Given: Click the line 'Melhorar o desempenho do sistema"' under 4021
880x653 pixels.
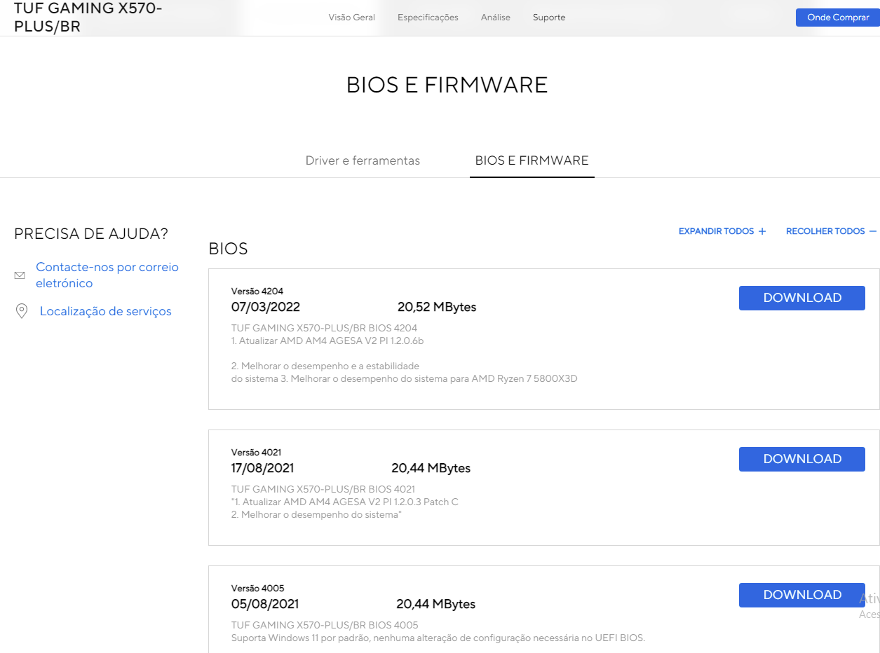Looking at the screenshot, I should (x=316, y=515).
